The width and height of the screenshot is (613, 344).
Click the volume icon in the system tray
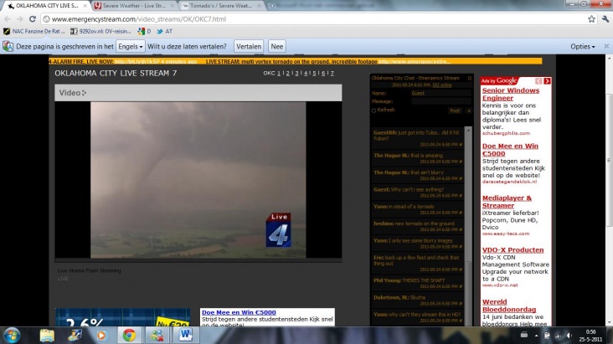[x=569, y=336]
